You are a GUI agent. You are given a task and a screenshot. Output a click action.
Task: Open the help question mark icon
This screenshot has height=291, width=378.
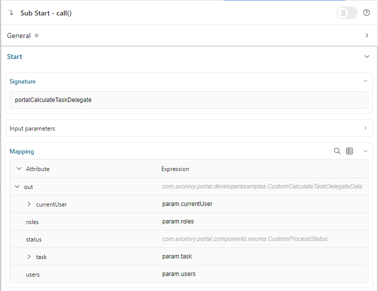pos(366,13)
